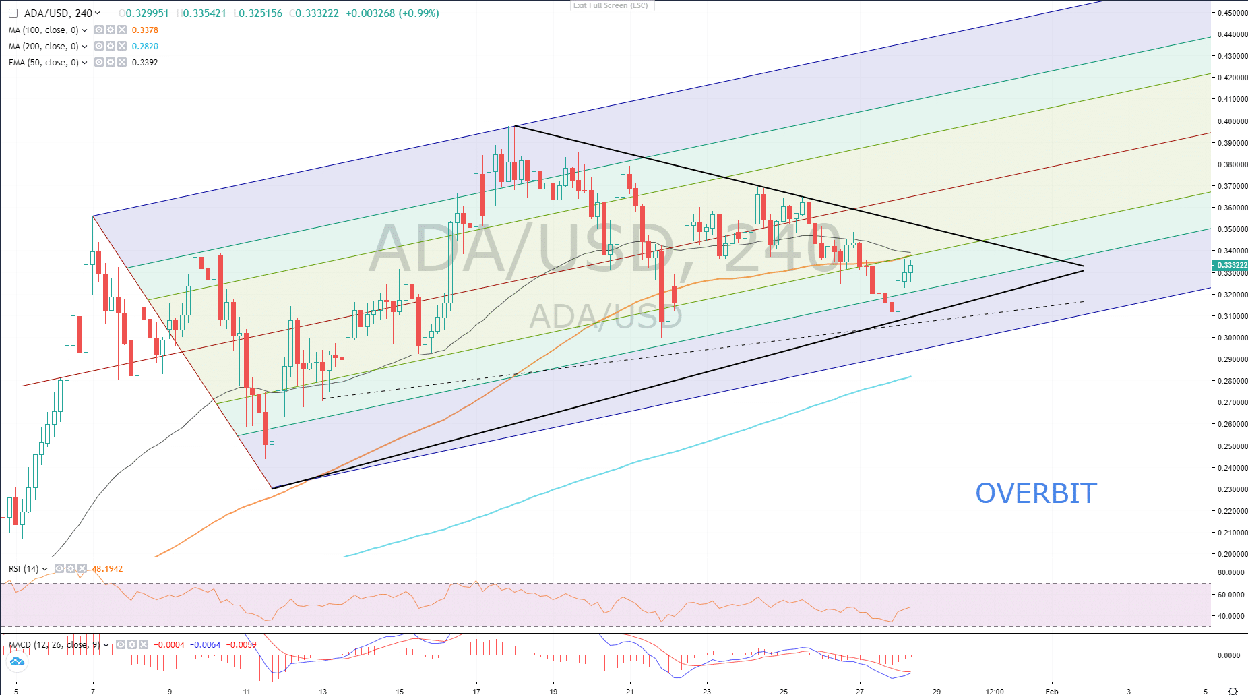This screenshot has height=695, width=1248.
Task: Hide the MA 100 indicator with its eye icon
Action: point(99,30)
